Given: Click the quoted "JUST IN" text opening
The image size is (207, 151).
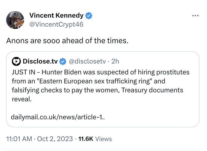Looking at the screenshot, I should pyautogui.click(x=23, y=72).
